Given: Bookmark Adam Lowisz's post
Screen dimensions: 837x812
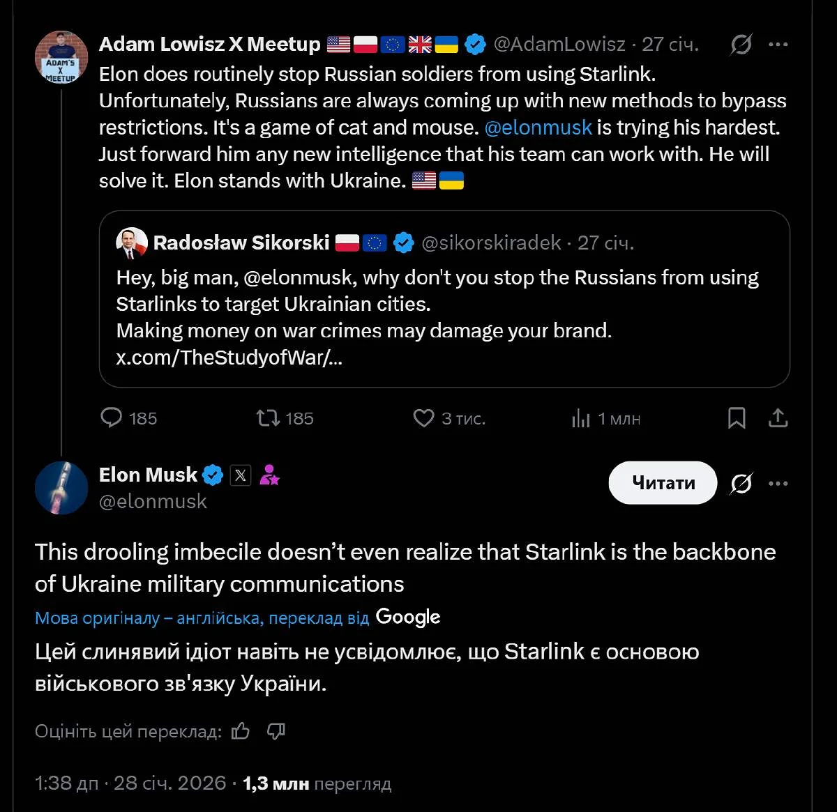Looking at the screenshot, I should 737,418.
